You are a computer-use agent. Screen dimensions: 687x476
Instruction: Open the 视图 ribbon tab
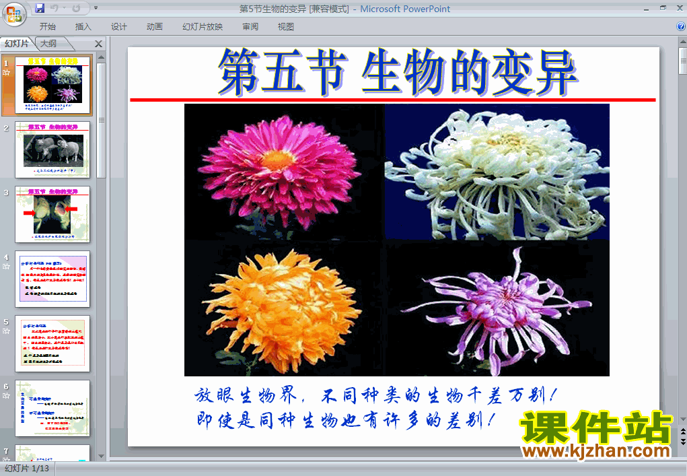tap(286, 27)
